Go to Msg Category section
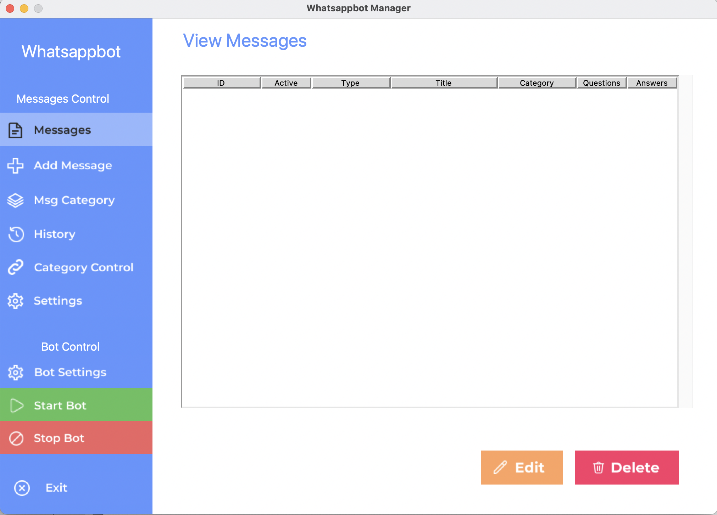 click(76, 200)
